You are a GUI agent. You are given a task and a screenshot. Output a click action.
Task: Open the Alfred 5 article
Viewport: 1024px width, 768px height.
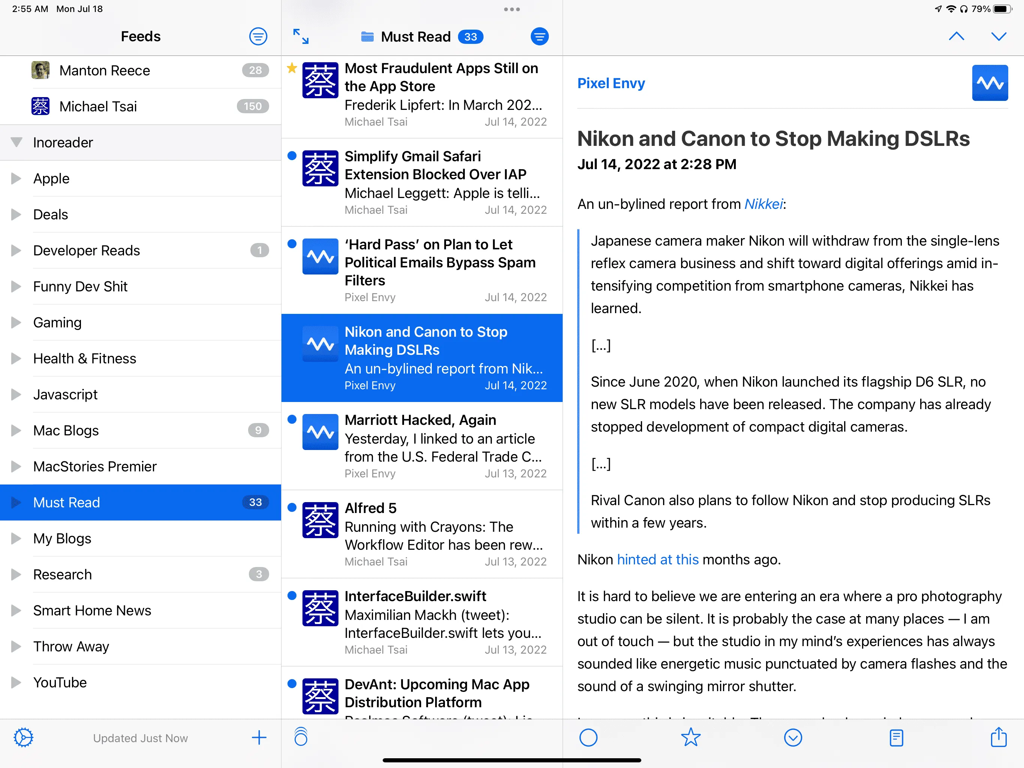point(422,534)
